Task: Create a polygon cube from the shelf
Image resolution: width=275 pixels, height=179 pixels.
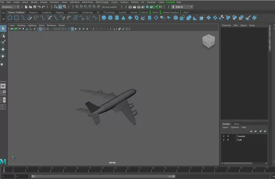Action: (x=110, y=18)
